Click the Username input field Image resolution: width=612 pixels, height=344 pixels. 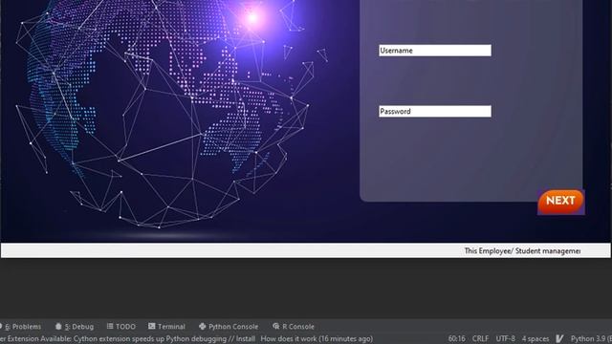[435, 51]
